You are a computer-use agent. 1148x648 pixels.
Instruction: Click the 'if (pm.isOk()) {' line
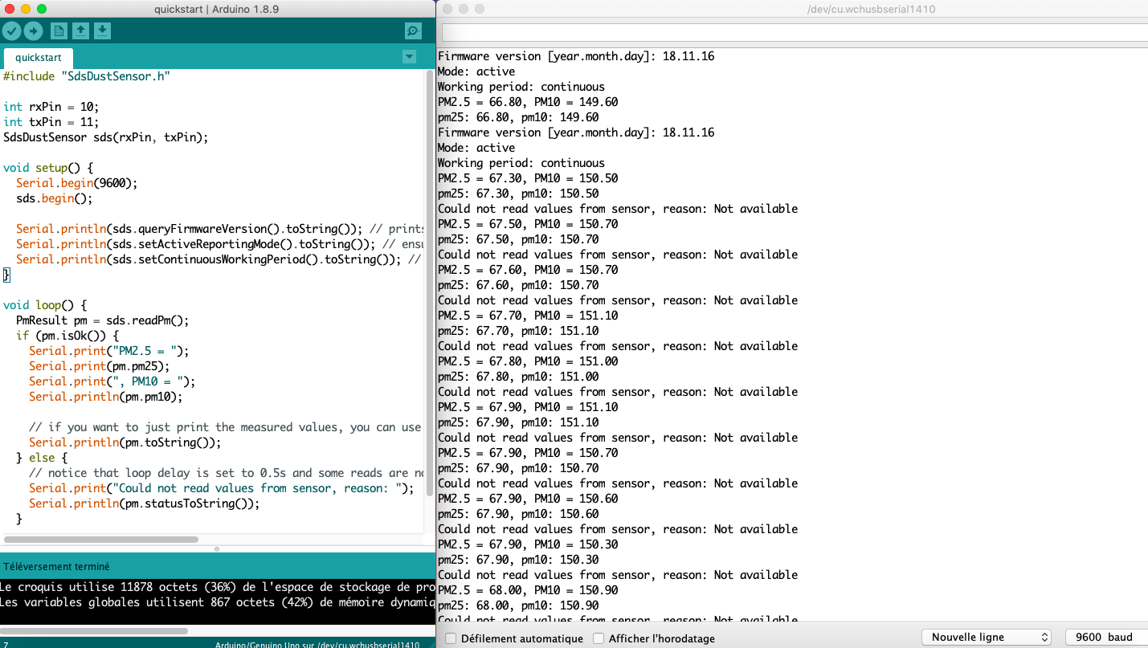(67, 336)
